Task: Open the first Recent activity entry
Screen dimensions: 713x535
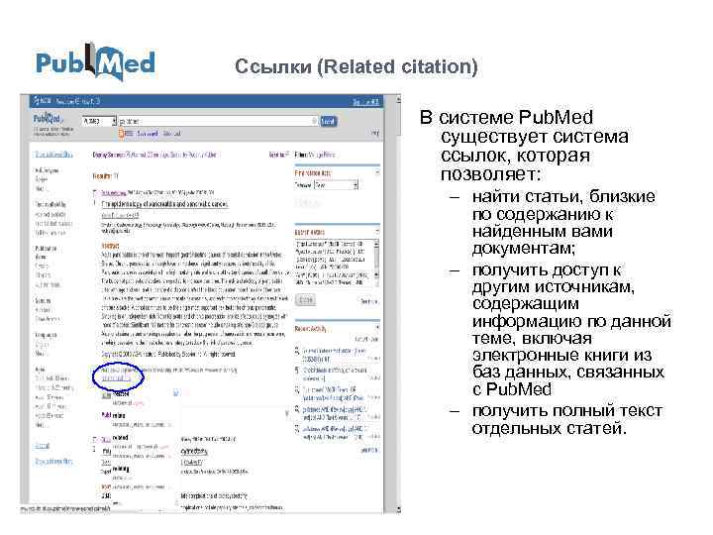Action: click(335, 355)
